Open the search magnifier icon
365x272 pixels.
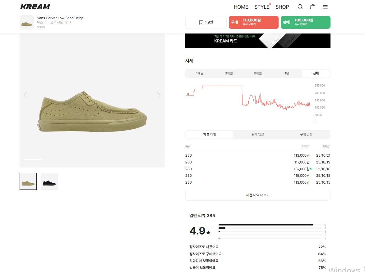pos(300,7)
